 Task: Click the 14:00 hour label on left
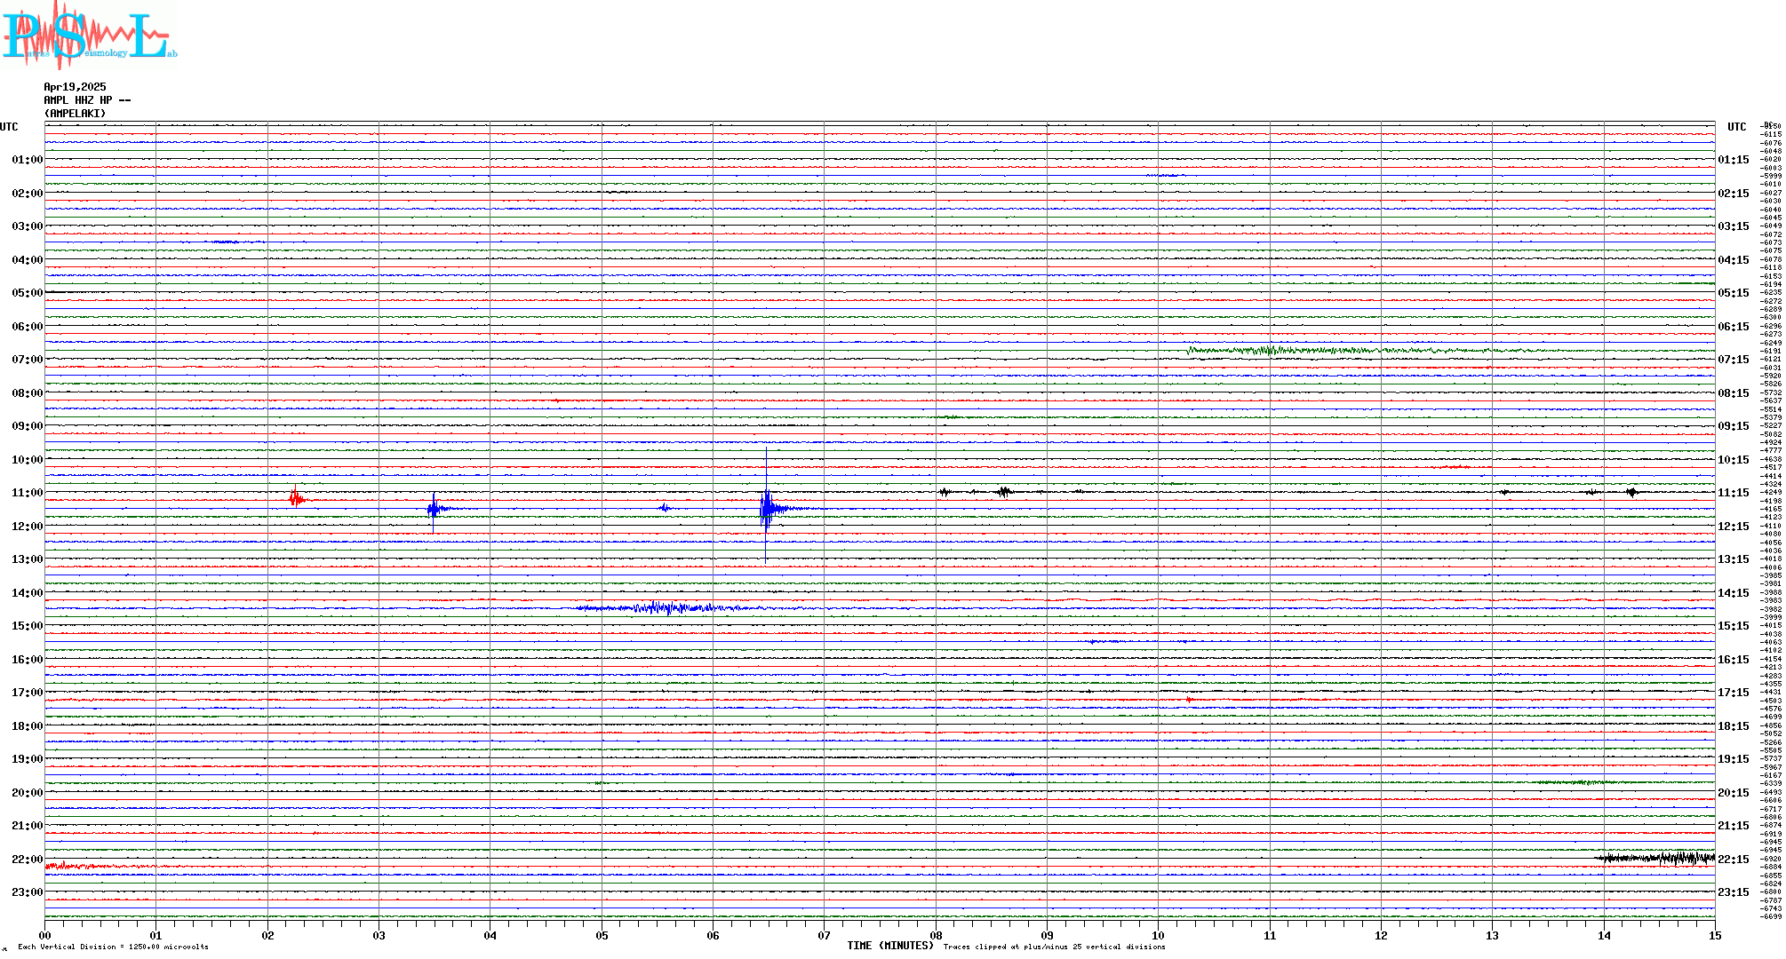click(x=27, y=593)
